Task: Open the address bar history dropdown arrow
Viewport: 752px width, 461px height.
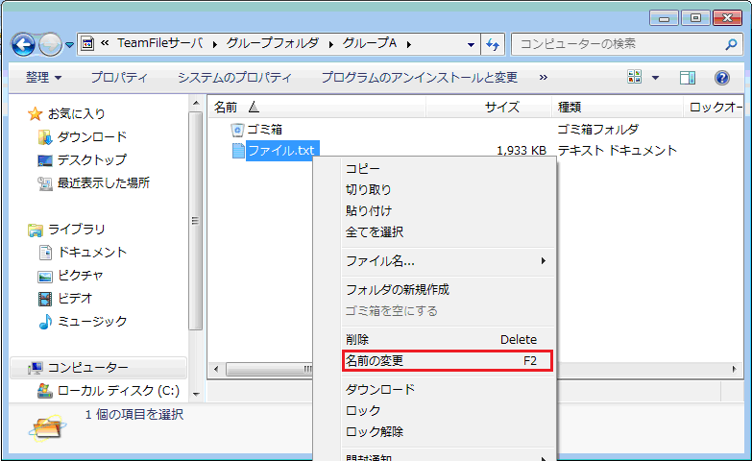Action: click(x=471, y=44)
